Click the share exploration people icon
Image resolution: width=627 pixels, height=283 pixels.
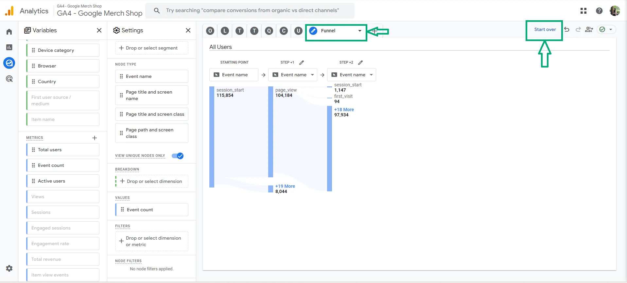tap(589, 29)
